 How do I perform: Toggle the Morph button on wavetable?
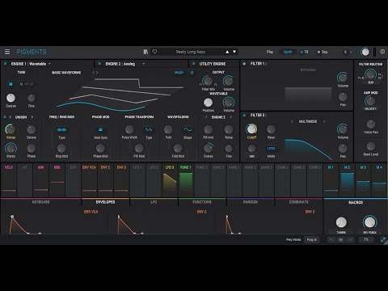tap(179, 73)
